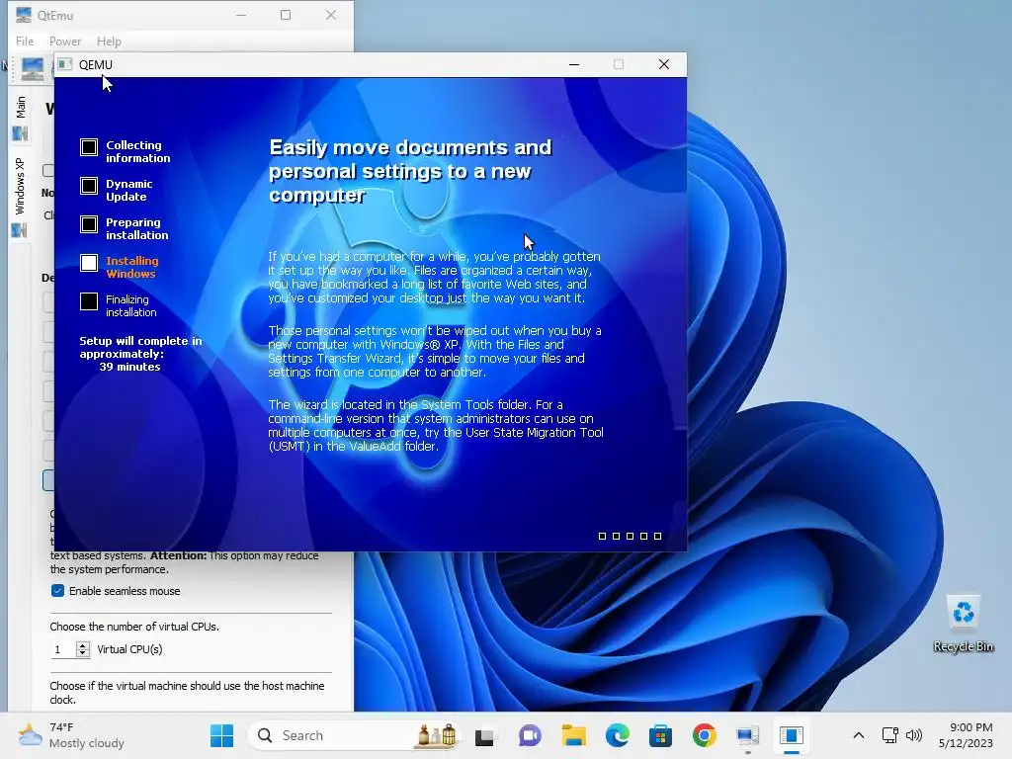1012x759 pixels.
Task: Open the clock showing 9:00 PM
Action: click(967, 735)
